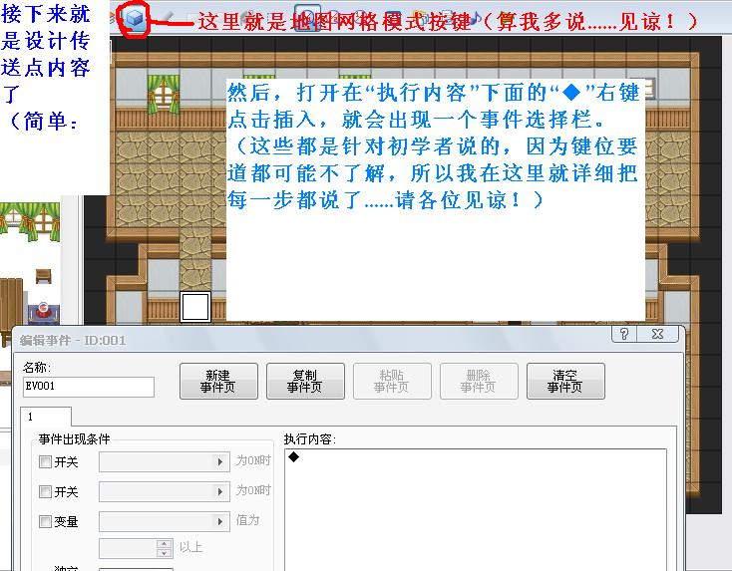Tick the 变量 condition checkbox

[x=45, y=521]
